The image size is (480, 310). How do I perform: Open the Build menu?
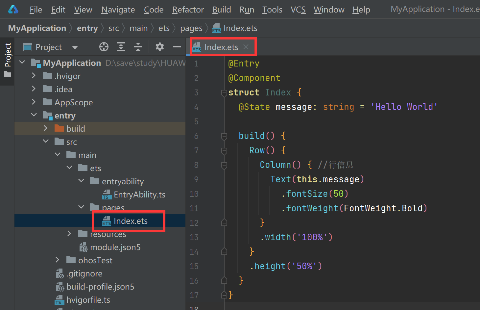tap(222, 10)
